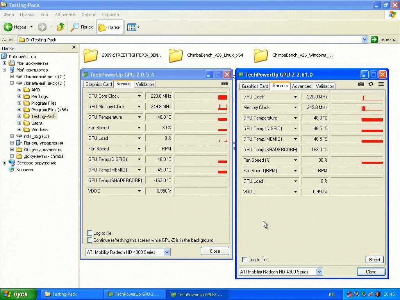
Task: Open the Избранное menu
Action: click(65, 14)
